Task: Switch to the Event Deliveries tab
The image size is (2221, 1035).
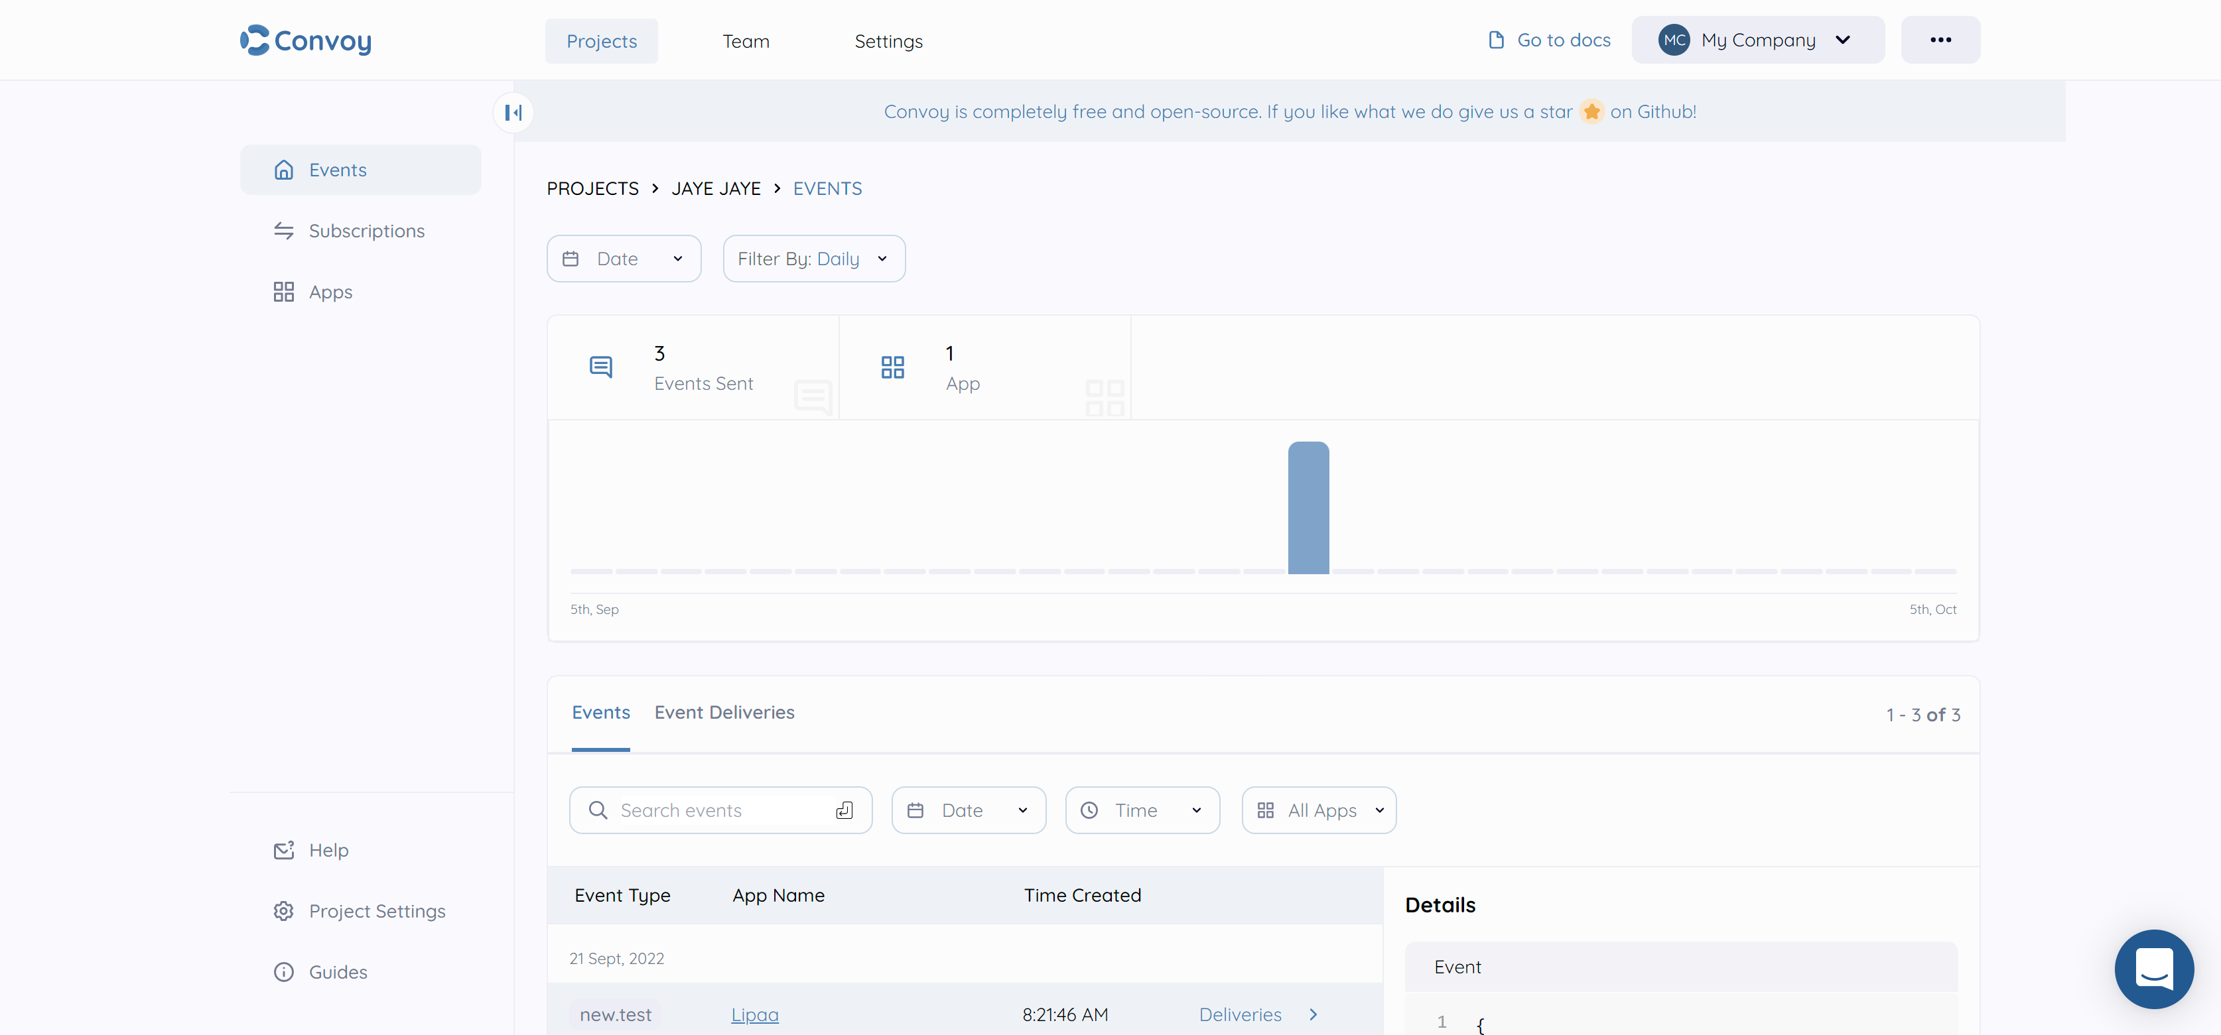Action: (x=724, y=712)
